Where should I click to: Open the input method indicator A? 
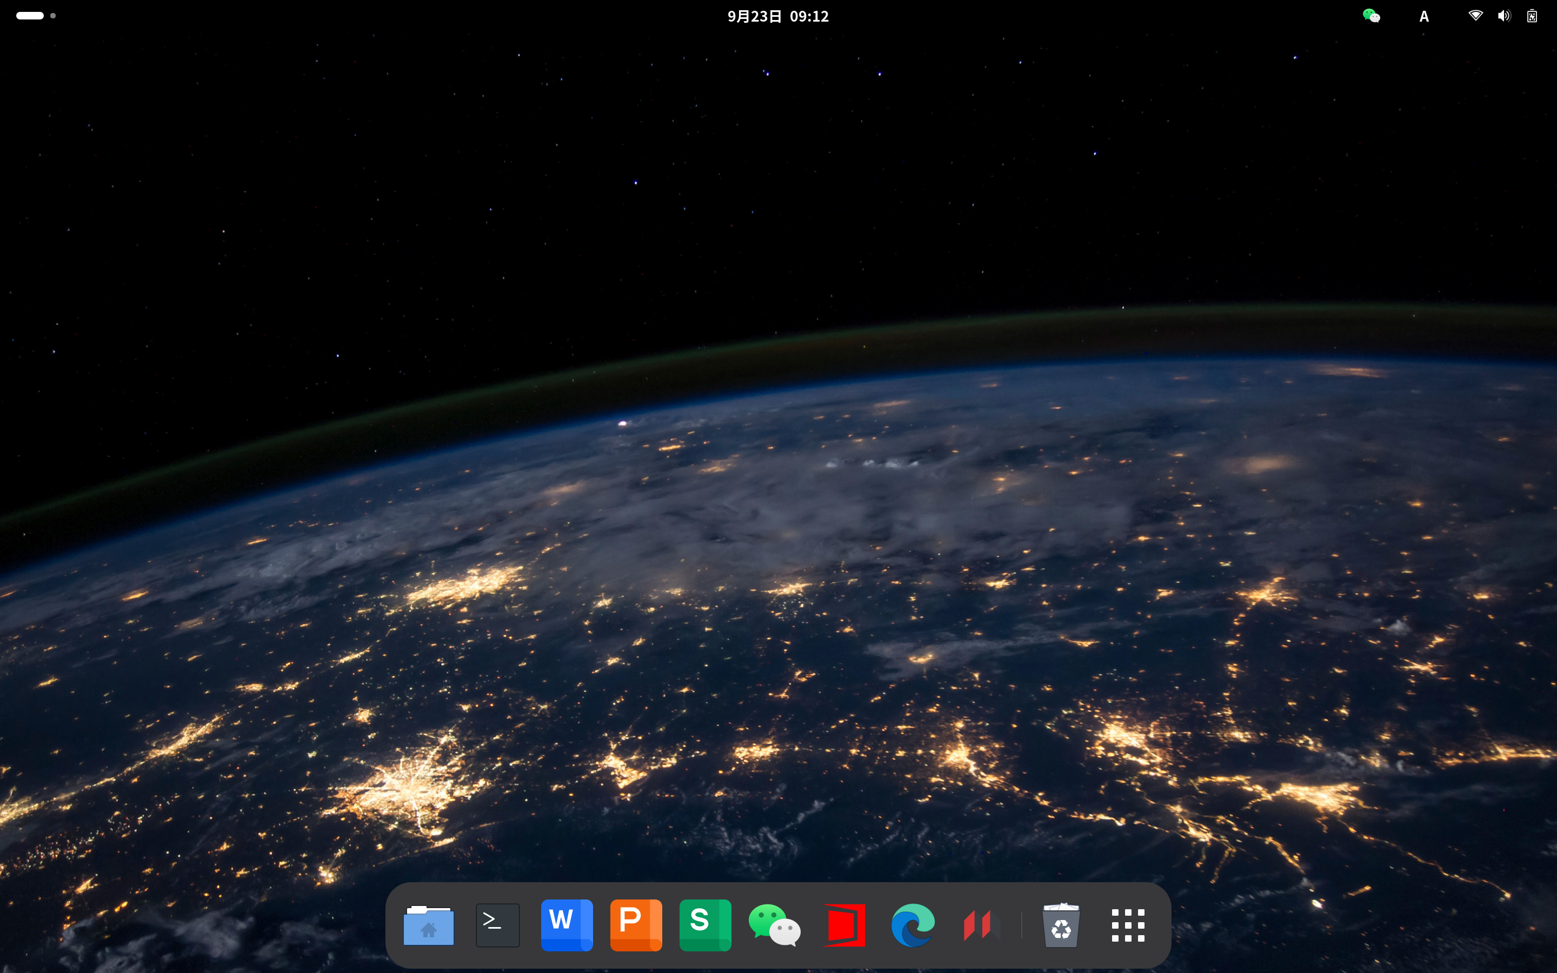[x=1424, y=17]
